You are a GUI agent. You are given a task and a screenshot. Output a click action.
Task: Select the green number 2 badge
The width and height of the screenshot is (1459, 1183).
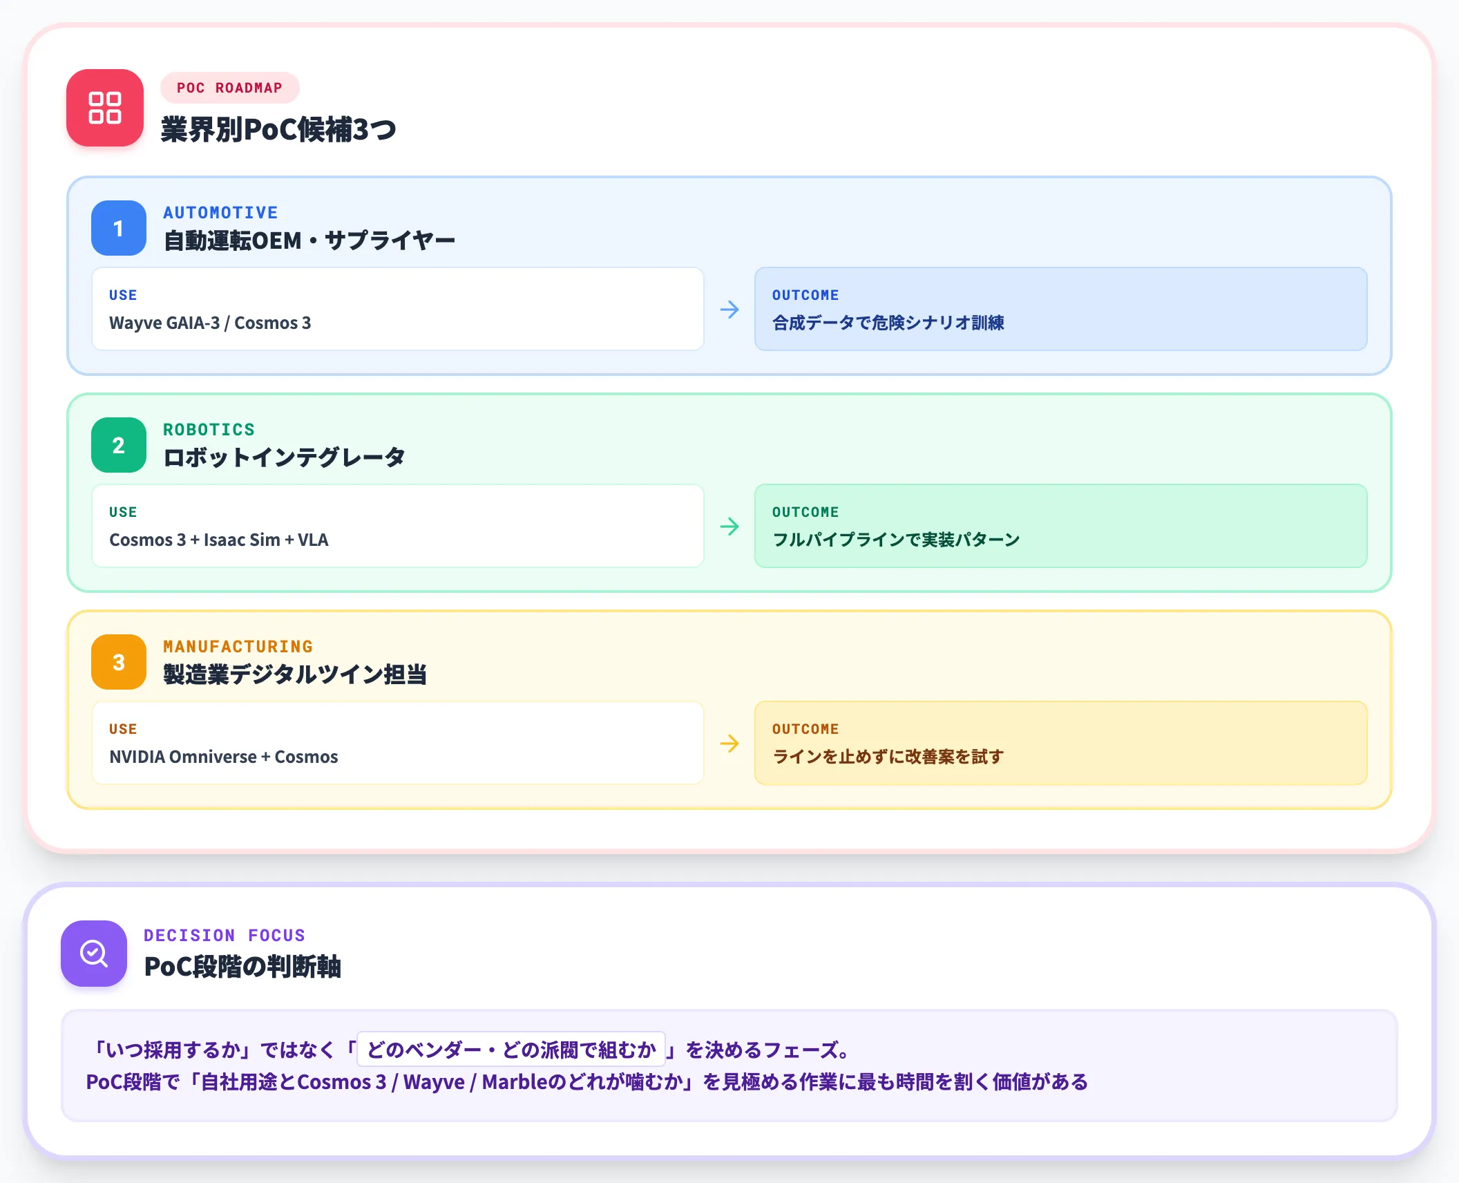click(x=119, y=445)
